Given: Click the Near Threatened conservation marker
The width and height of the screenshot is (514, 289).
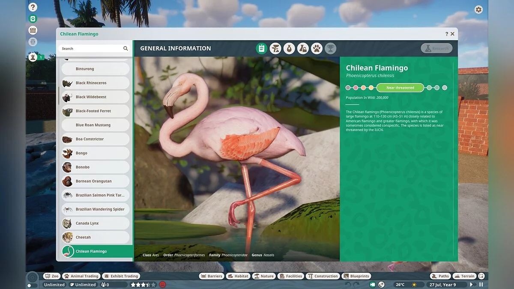Looking at the screenshot, I should [x=400, y=87].
